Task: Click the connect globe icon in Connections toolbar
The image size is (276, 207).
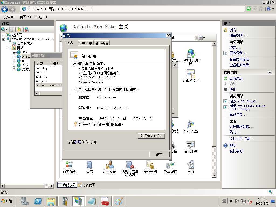Action: click(x=3, y=29)
